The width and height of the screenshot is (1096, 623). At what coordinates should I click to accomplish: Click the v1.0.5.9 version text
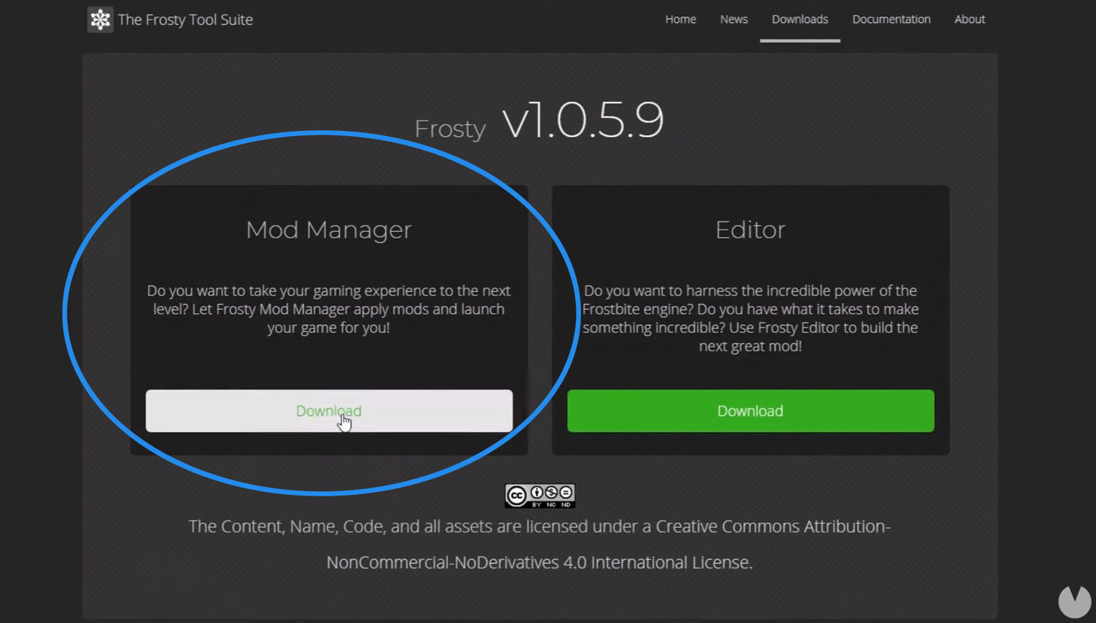click(x=582, y=122)
